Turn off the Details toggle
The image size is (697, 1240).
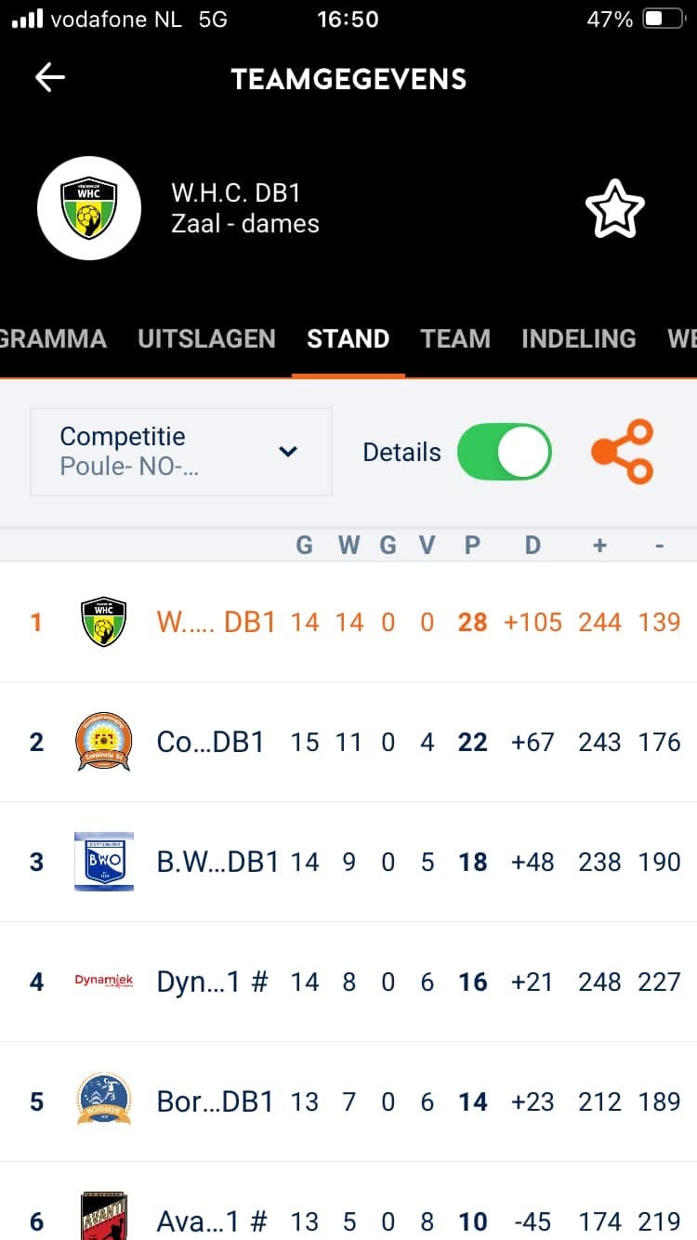(505, 452)
